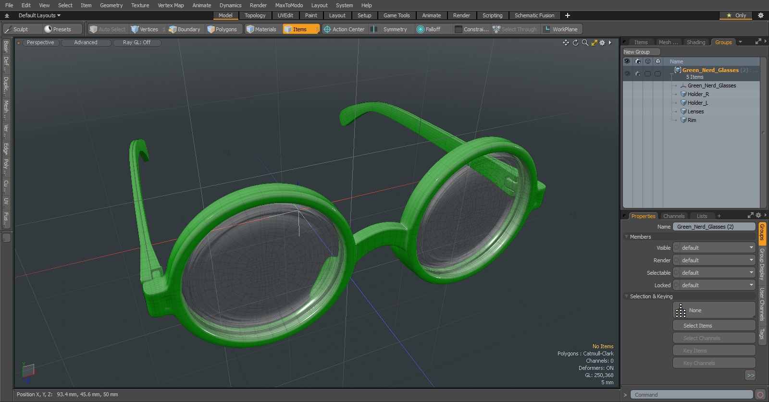Open Group Display vertical tab
This screenshot has height=402, width=769.
(762, 265)
